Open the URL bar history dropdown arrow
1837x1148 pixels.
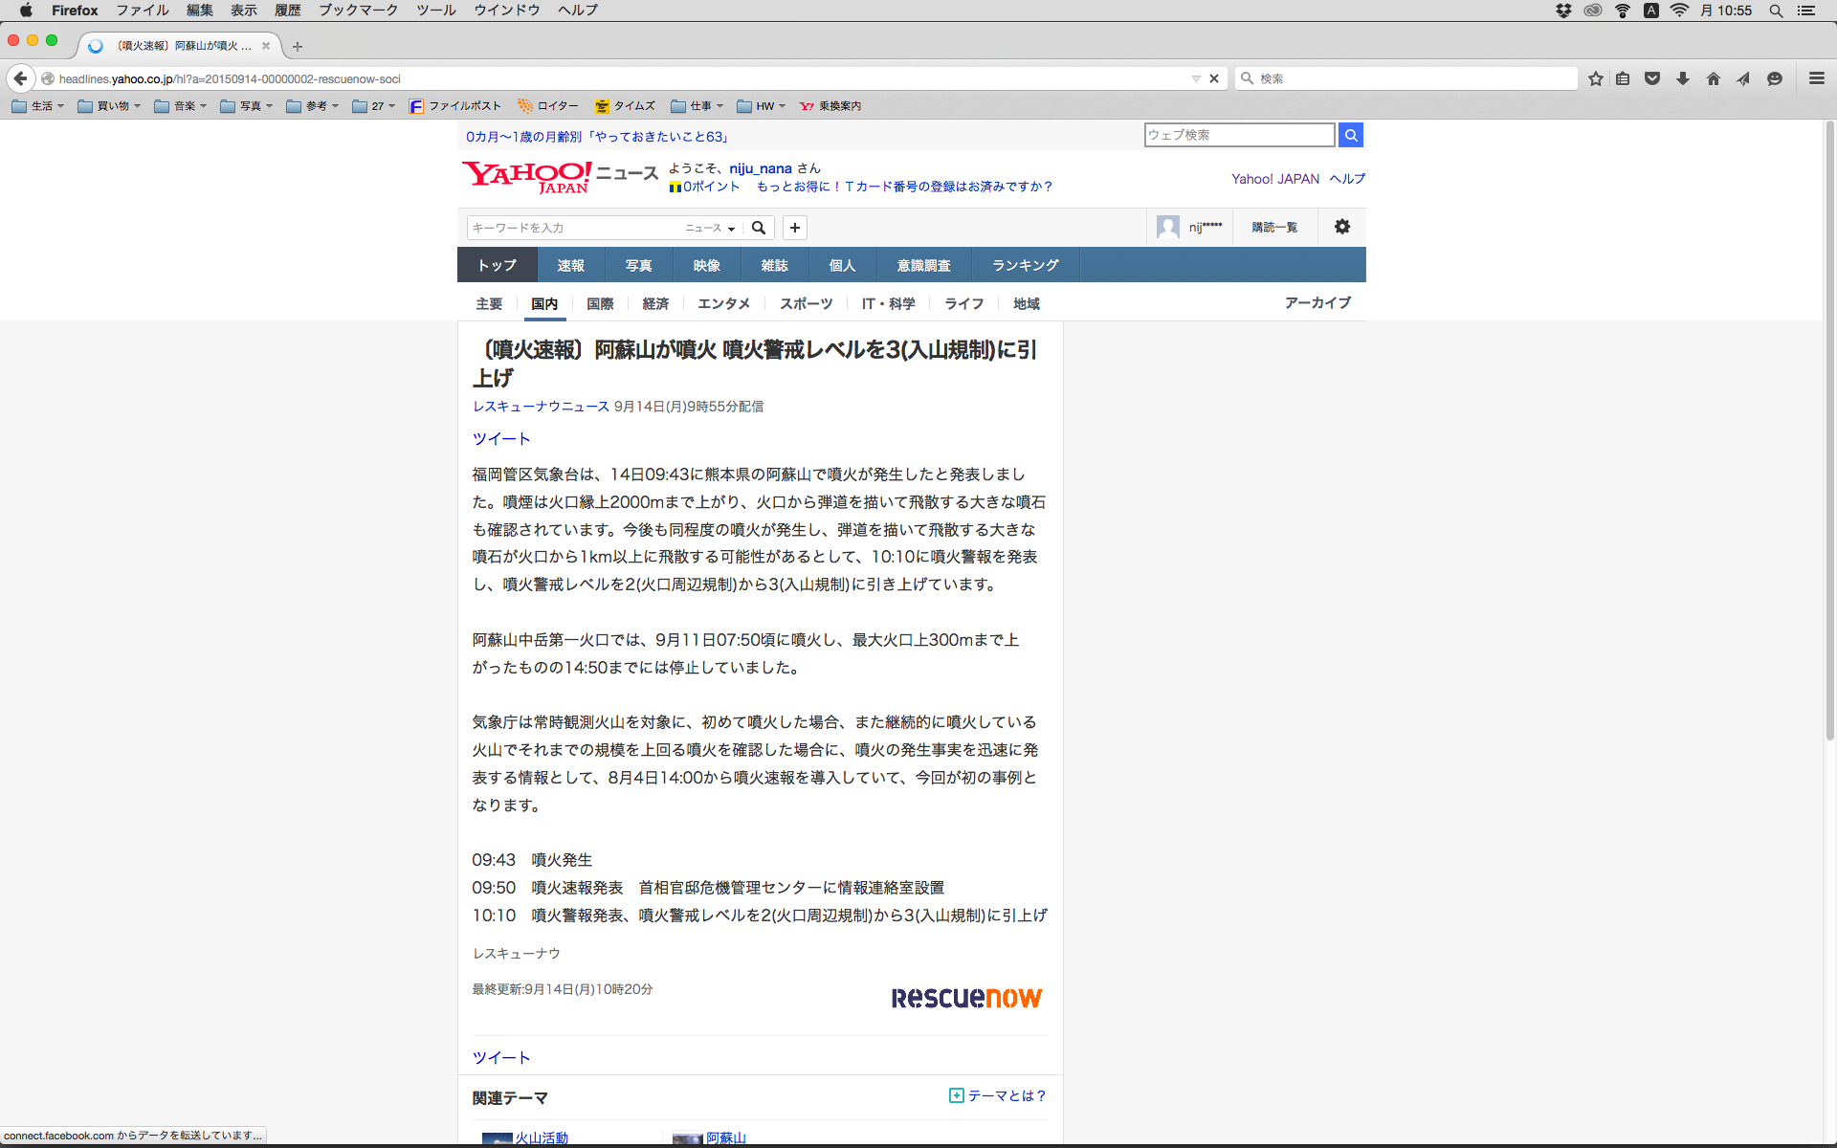(1195, 78)
